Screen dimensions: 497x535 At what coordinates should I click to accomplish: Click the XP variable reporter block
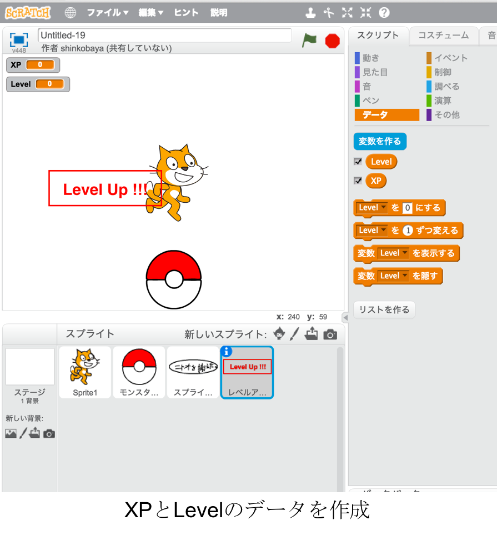coord(376,181)
